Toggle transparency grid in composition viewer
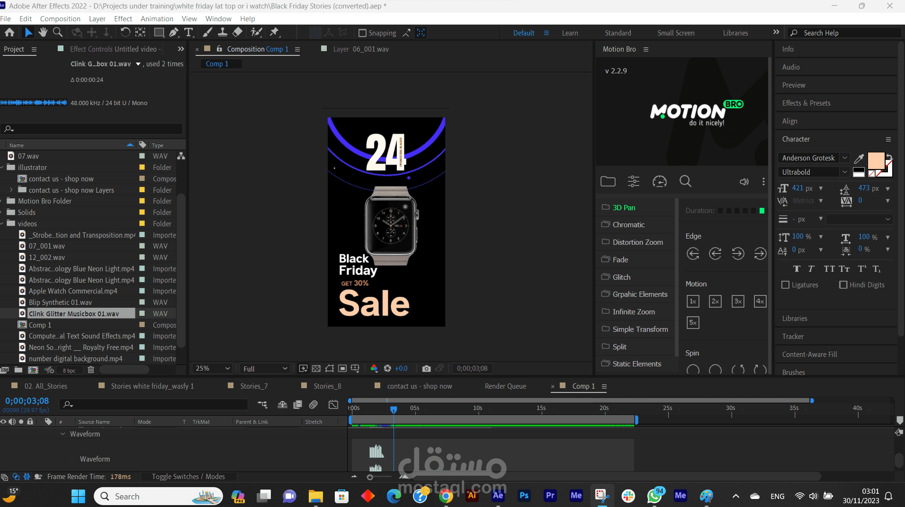Viewport: 905px width, 507px height. click(x=316, y=368)
